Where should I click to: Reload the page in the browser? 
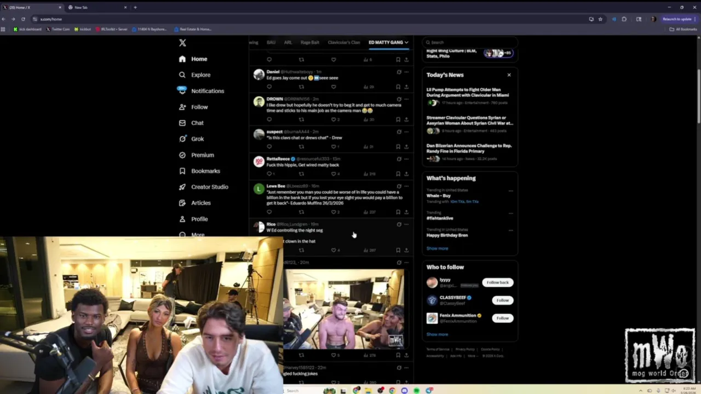click(23, 19)
